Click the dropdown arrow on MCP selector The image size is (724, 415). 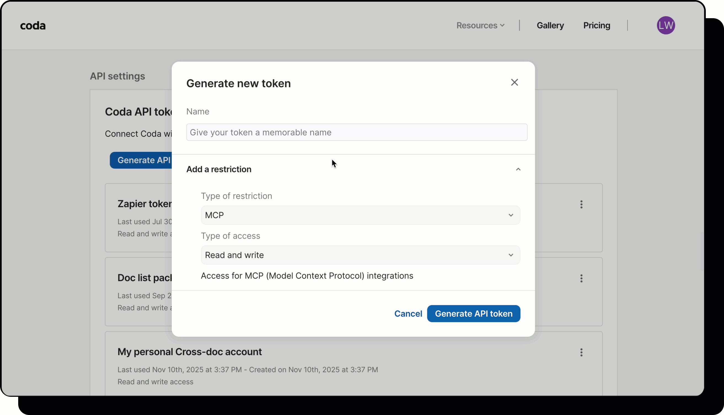[511, 215]
